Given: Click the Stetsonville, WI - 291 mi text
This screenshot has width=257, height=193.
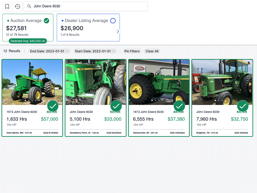Looking at the screenshot, I should pyautogui.click(x=145, y=133).
